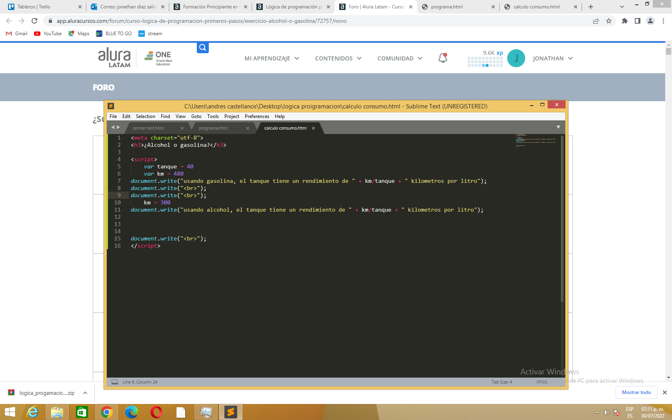Open the Preferences menu in Sublime Text

click(257, 116)
